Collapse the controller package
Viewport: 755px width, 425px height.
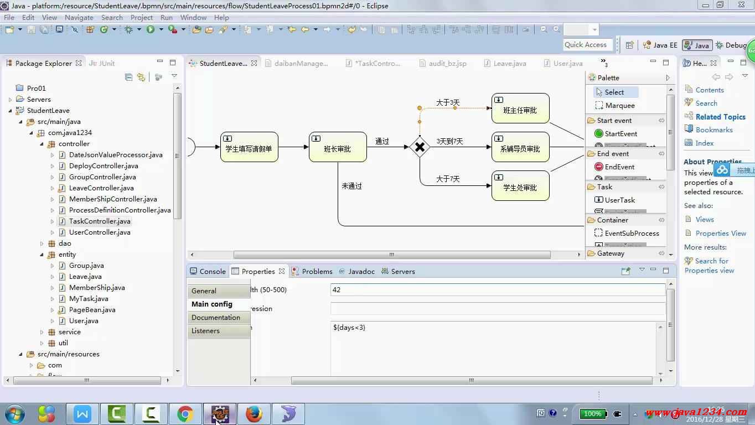pyautogui.click(x=42, y=144)
